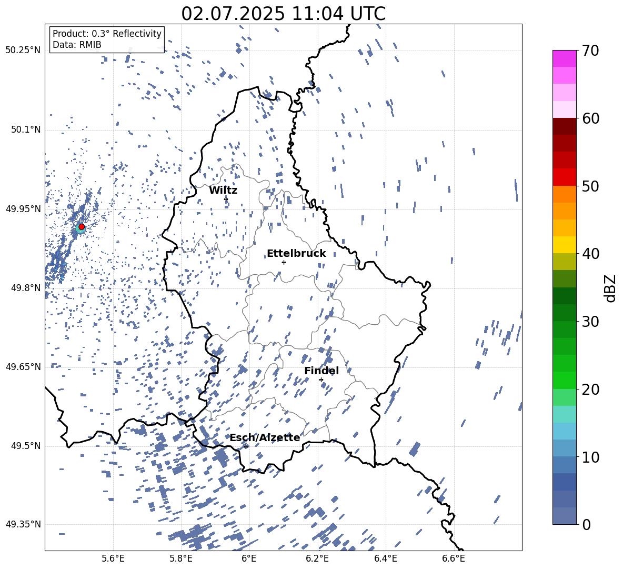Click the 6.4°E longitude label
Screen dimensions: 623x569
tap(385, 558)
